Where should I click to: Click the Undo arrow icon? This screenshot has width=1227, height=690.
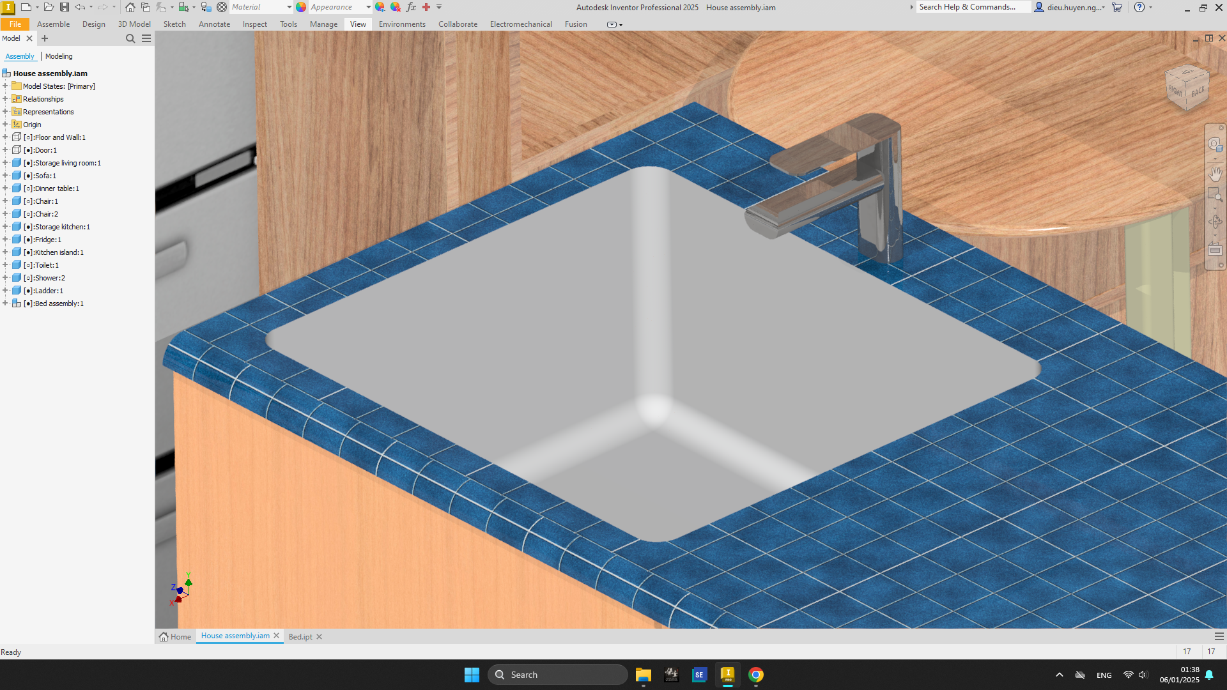(x=80, y=7)
